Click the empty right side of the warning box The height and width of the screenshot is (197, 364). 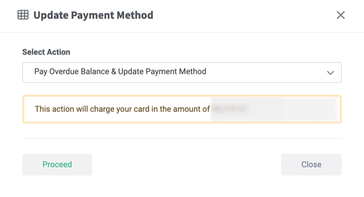coord(308,109)
